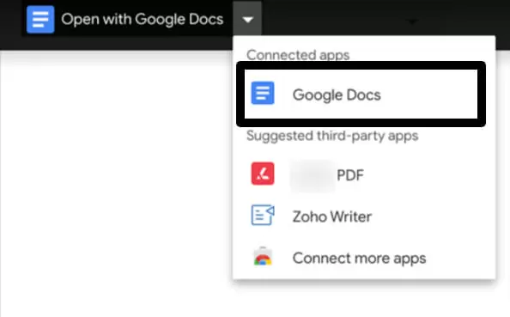
Task: Click the Connected apps heading text
Action: (298, 55)
